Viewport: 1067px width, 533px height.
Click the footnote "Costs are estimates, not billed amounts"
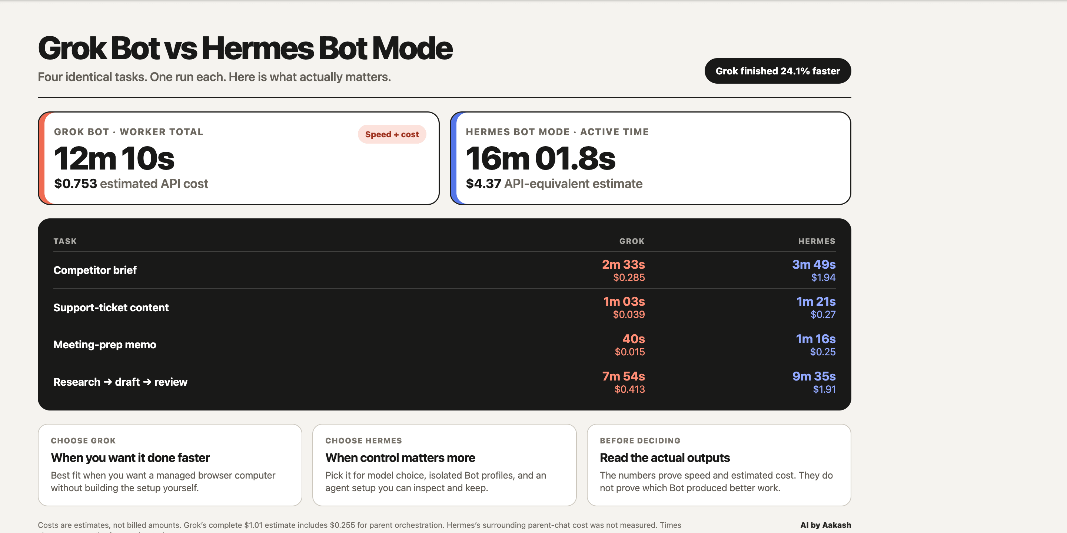109,525
